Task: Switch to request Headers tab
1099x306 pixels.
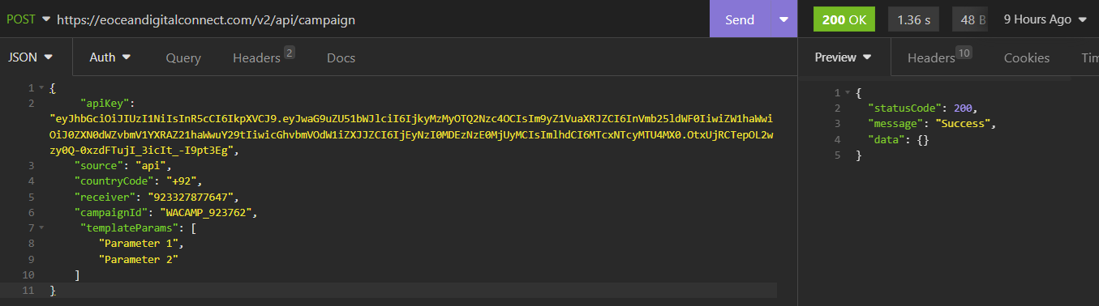Action: click(x=263, y=57)
